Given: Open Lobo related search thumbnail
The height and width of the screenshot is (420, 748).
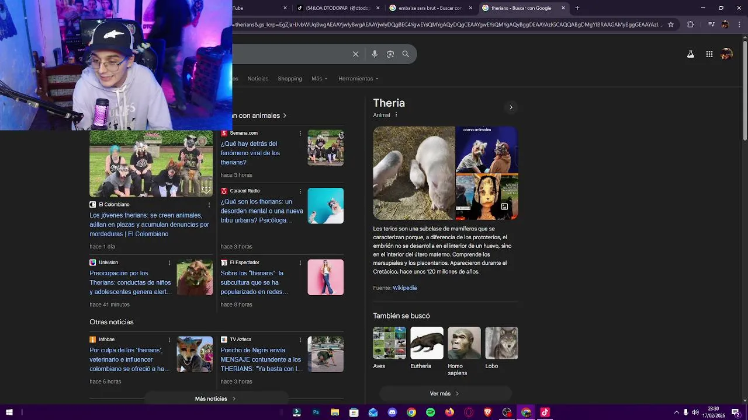Looking at the screenshot, I should point(501,343).
